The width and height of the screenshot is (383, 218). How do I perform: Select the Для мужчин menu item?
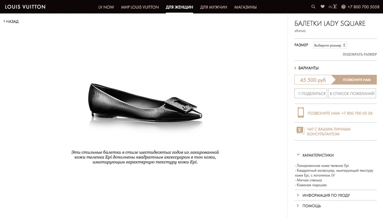(213, 7)
